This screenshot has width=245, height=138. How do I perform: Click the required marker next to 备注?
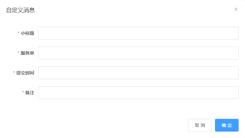pyautogui.click(x=23, y=93)
